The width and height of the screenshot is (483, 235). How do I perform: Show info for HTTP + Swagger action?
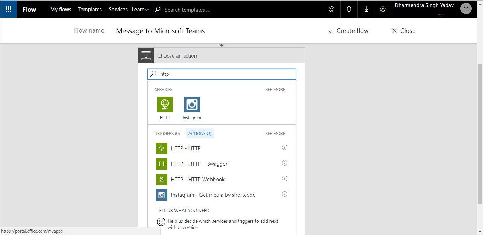click(285, 163)
